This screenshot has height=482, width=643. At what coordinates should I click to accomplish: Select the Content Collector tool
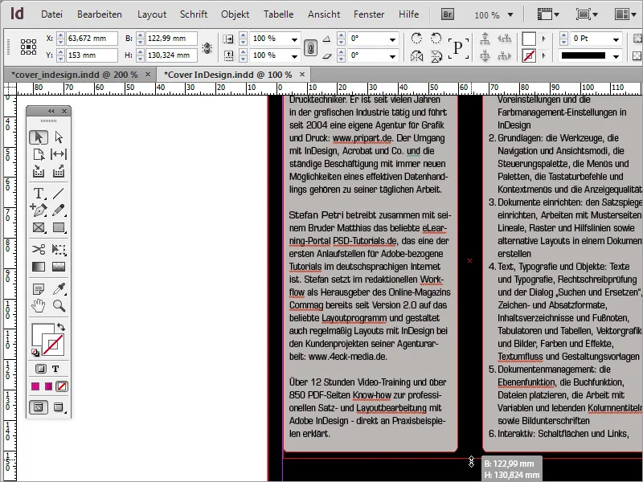coord(39,171)
